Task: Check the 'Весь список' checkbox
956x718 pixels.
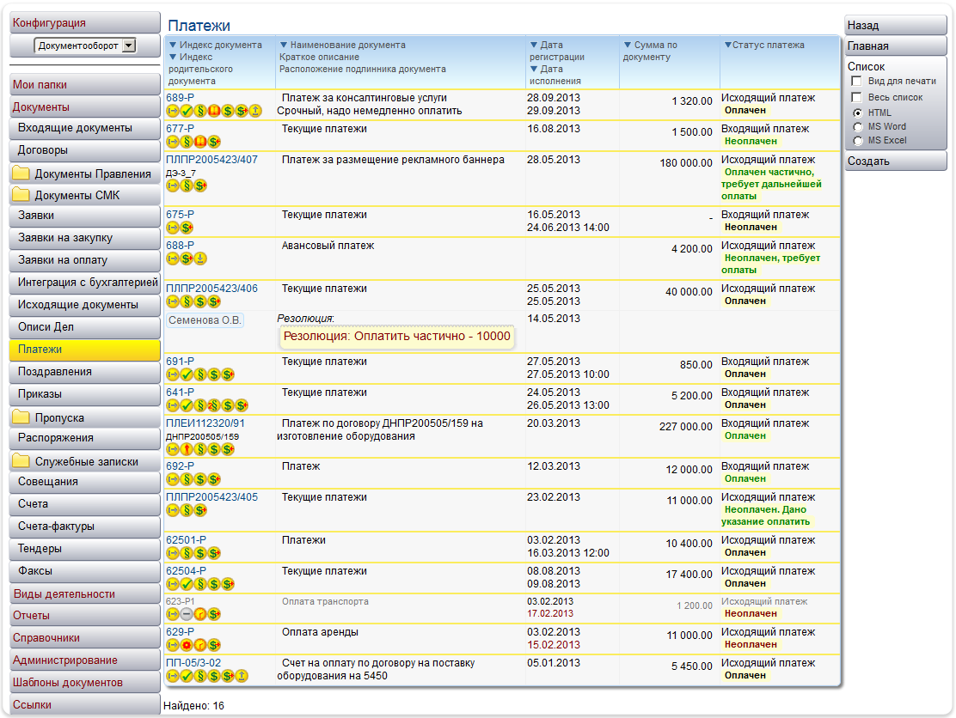Action: tap(856, 97)
